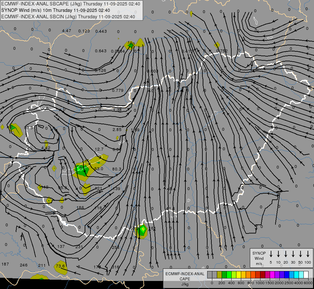
Task: Click the 73.6 value on the olive patch
Action: [x=60, y=266]
